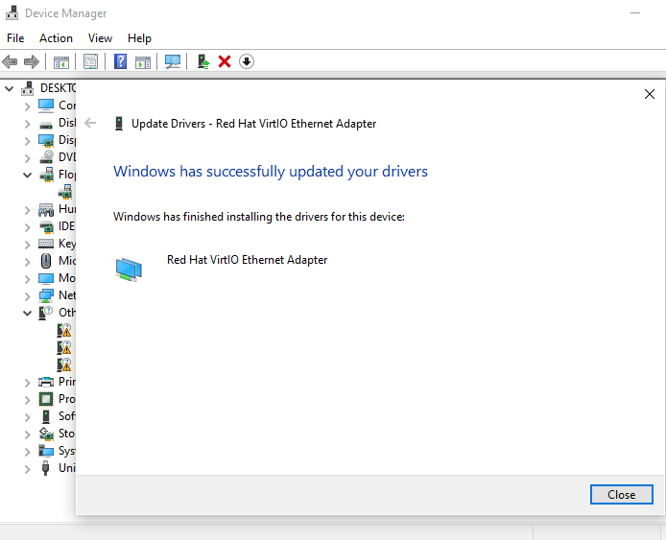Click the Forward arrow in the toolbar
Viewport: 666px width, 540px height.
(x=32, y=61)
